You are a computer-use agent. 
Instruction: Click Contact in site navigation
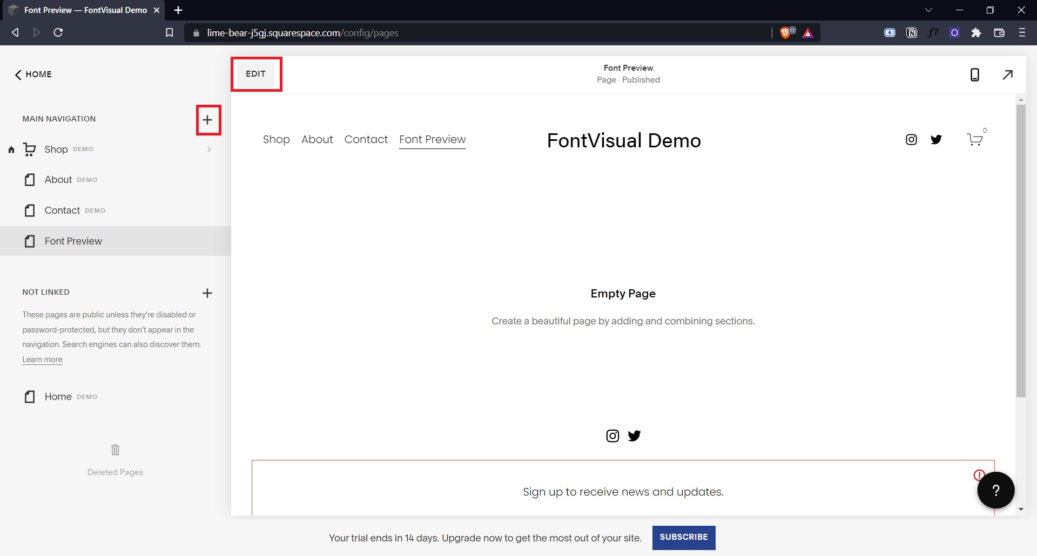(366, 139)
